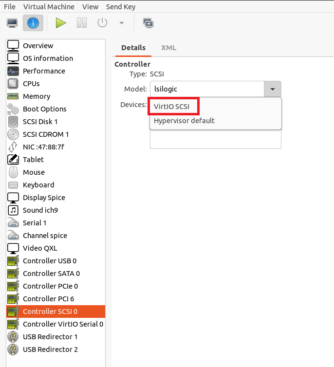Viewport: 334px width, 367px height.
Task: Select the Details tab
Action: (x=133, y=48)
